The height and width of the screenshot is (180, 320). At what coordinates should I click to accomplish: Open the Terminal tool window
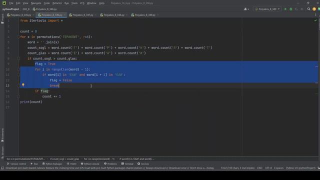(127, 163)
